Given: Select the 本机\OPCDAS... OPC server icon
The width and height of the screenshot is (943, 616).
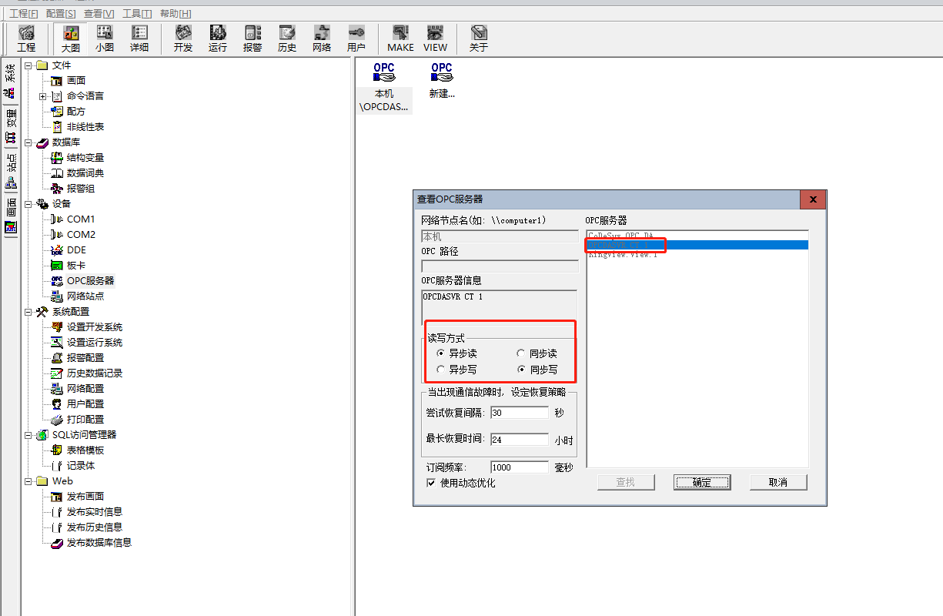Looking at the screenshot, I should (x=384, y=87).
